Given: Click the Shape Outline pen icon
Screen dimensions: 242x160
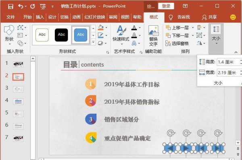Looking at the screenshot, I should click(x=100, y=35).
